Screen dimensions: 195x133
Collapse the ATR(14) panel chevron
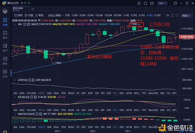pos(15,80)
